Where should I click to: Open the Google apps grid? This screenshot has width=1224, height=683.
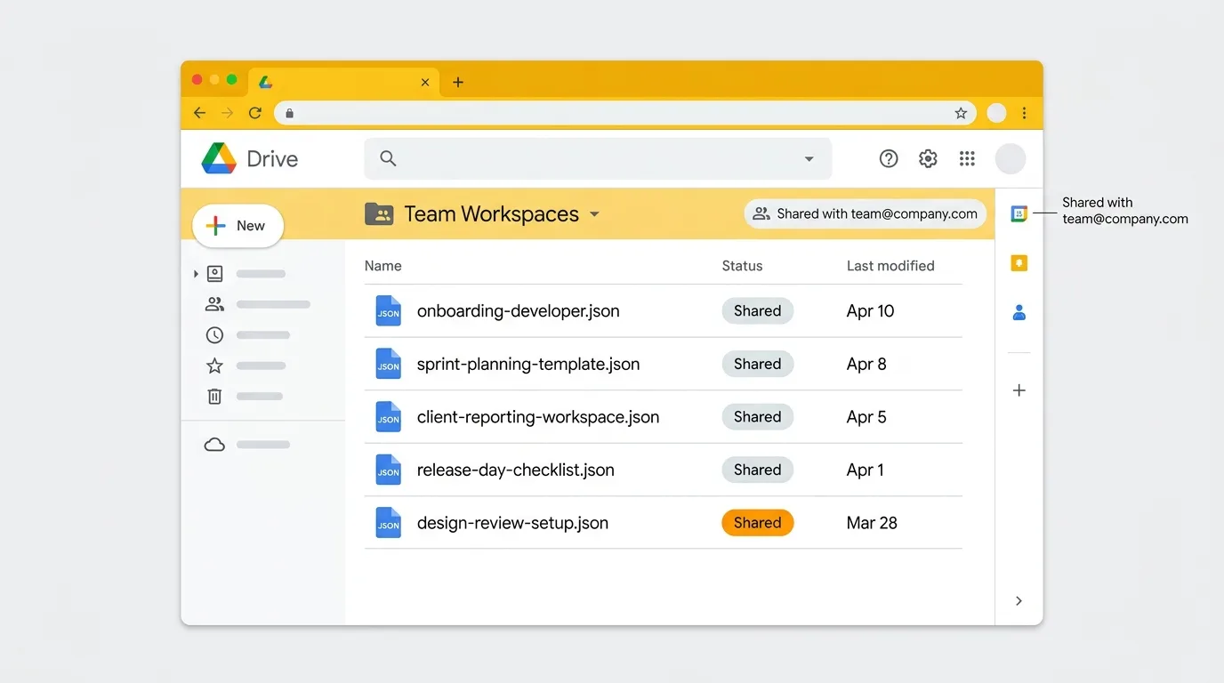pyautogui.click(x=967, y=157)
